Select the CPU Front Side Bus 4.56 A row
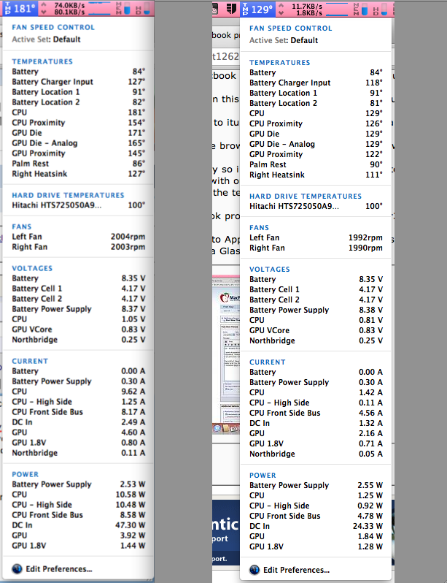This screenshot has width=447, height=583. pyautogui.click(x=316, y=413)
